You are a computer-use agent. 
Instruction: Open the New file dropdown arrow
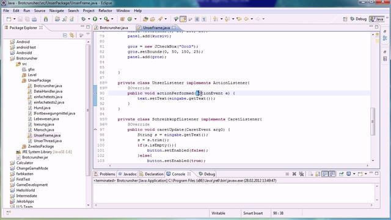pos(14,19)
